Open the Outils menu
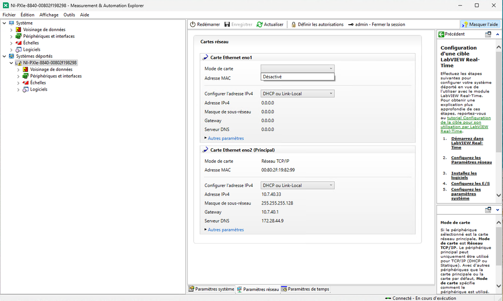 69,15
